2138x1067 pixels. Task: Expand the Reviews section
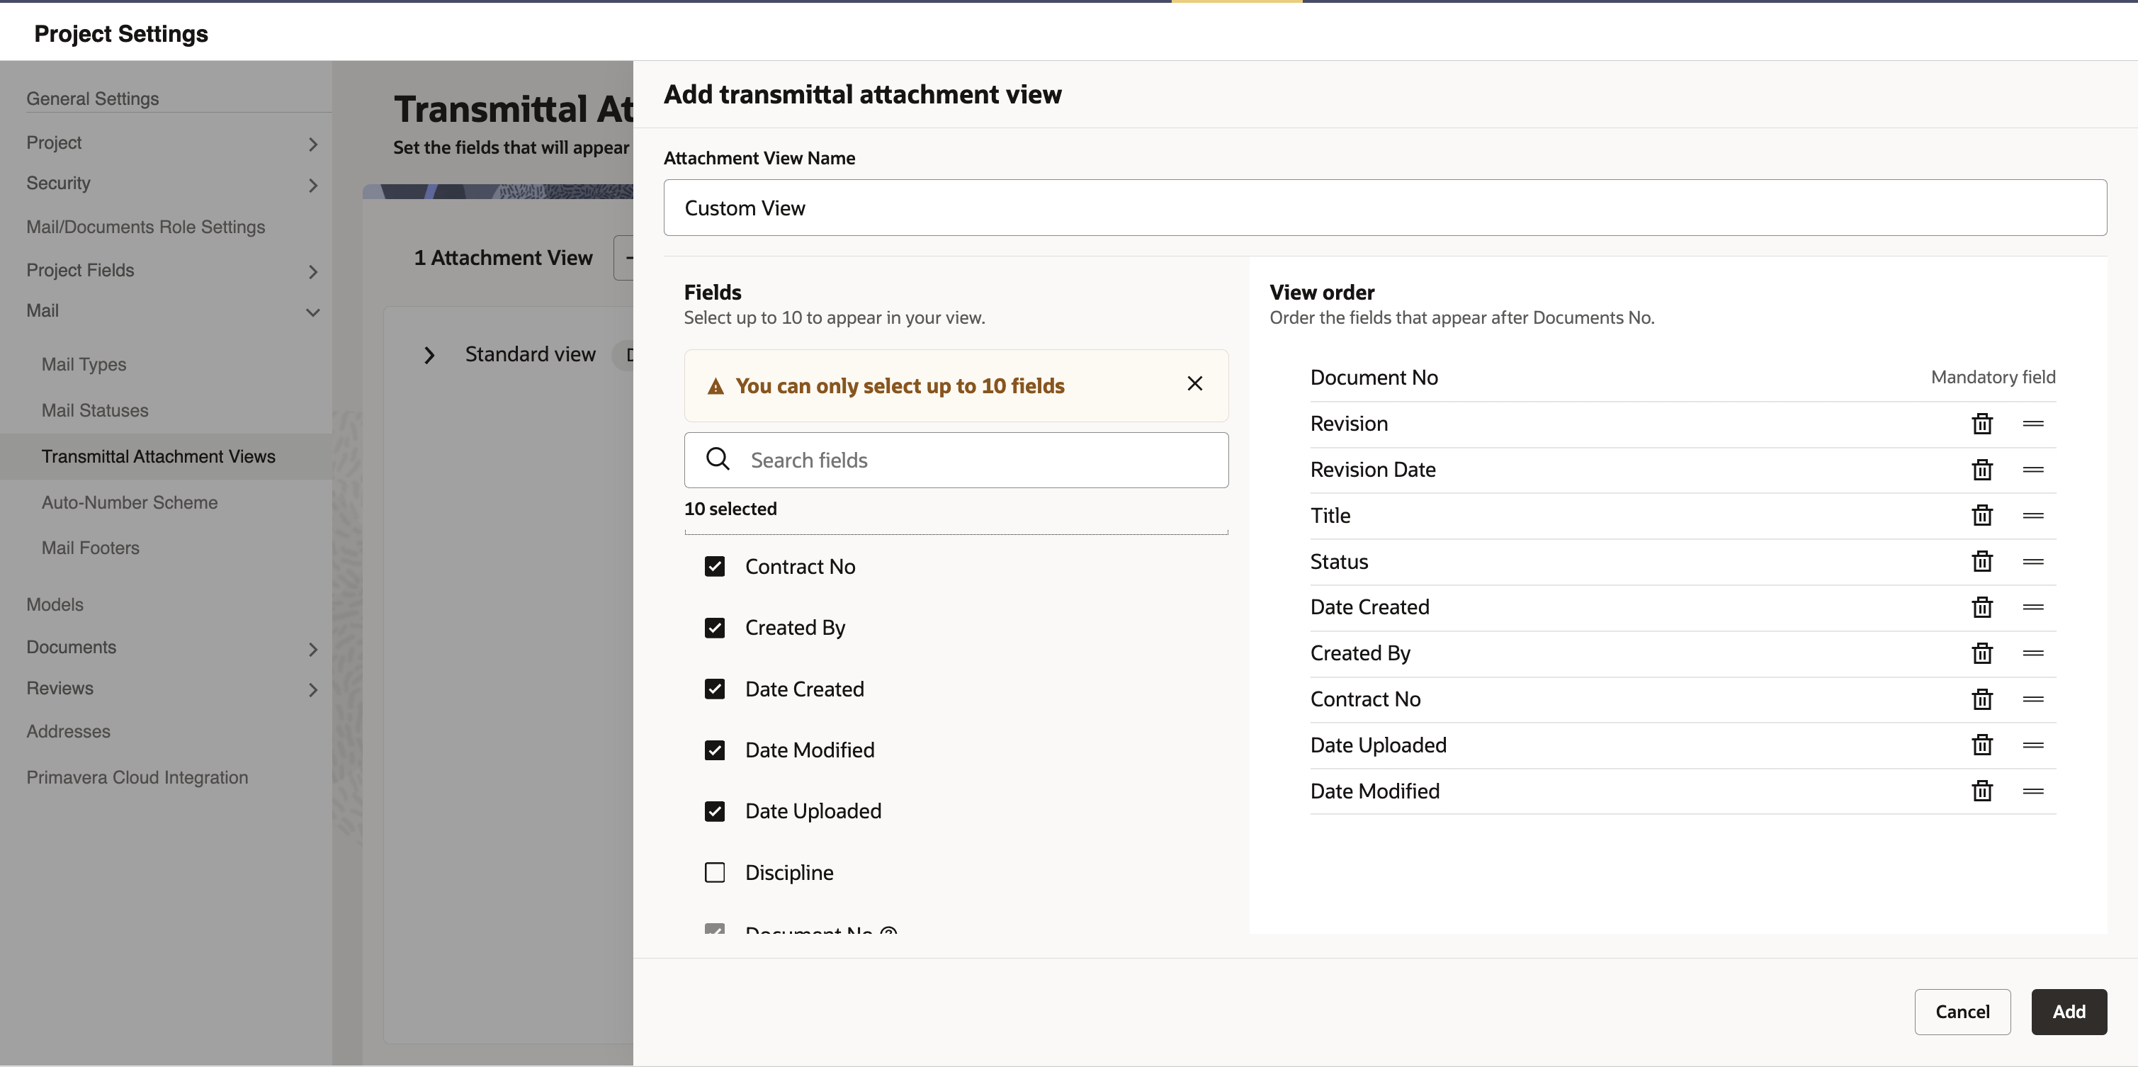tap(313, 690)
